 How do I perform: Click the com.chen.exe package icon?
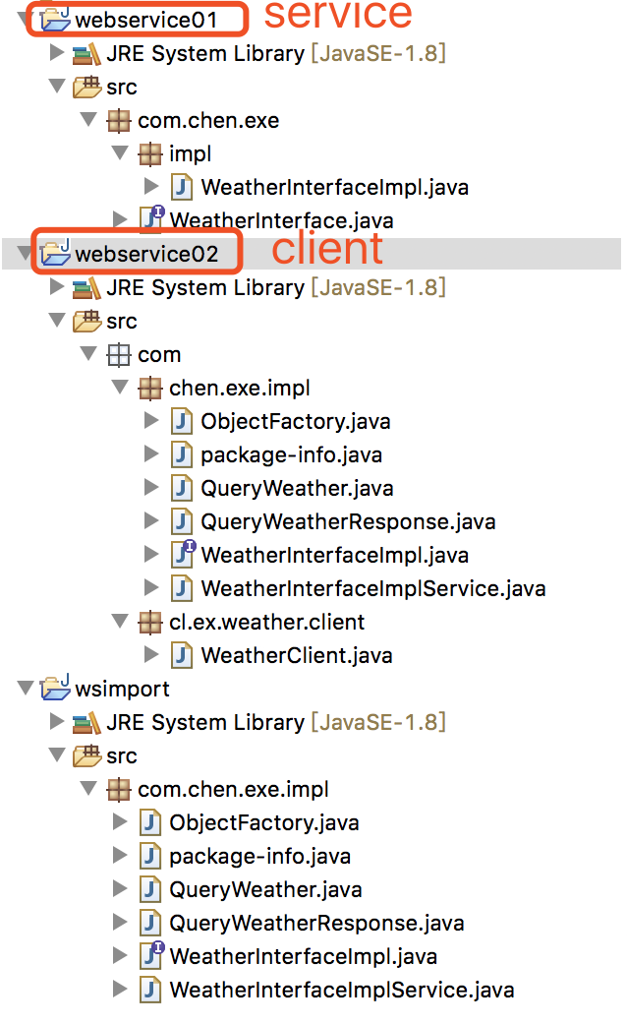(117, 120)
